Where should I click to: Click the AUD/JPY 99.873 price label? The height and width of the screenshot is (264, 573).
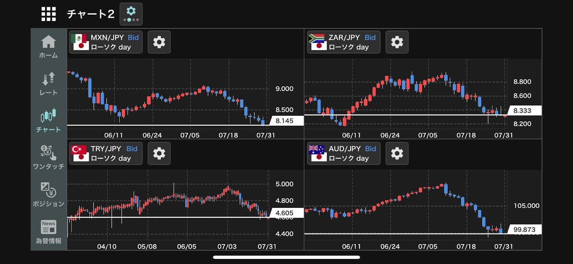(x=524, y=229)
